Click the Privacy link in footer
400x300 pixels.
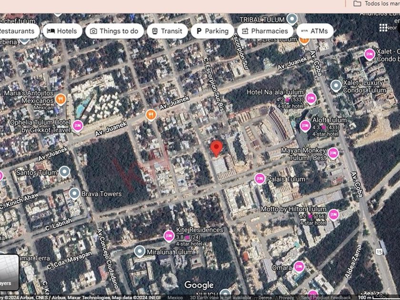287,298
